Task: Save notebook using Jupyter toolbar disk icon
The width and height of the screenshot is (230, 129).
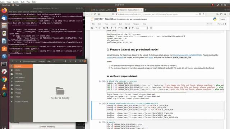Action: pos(92,28)
